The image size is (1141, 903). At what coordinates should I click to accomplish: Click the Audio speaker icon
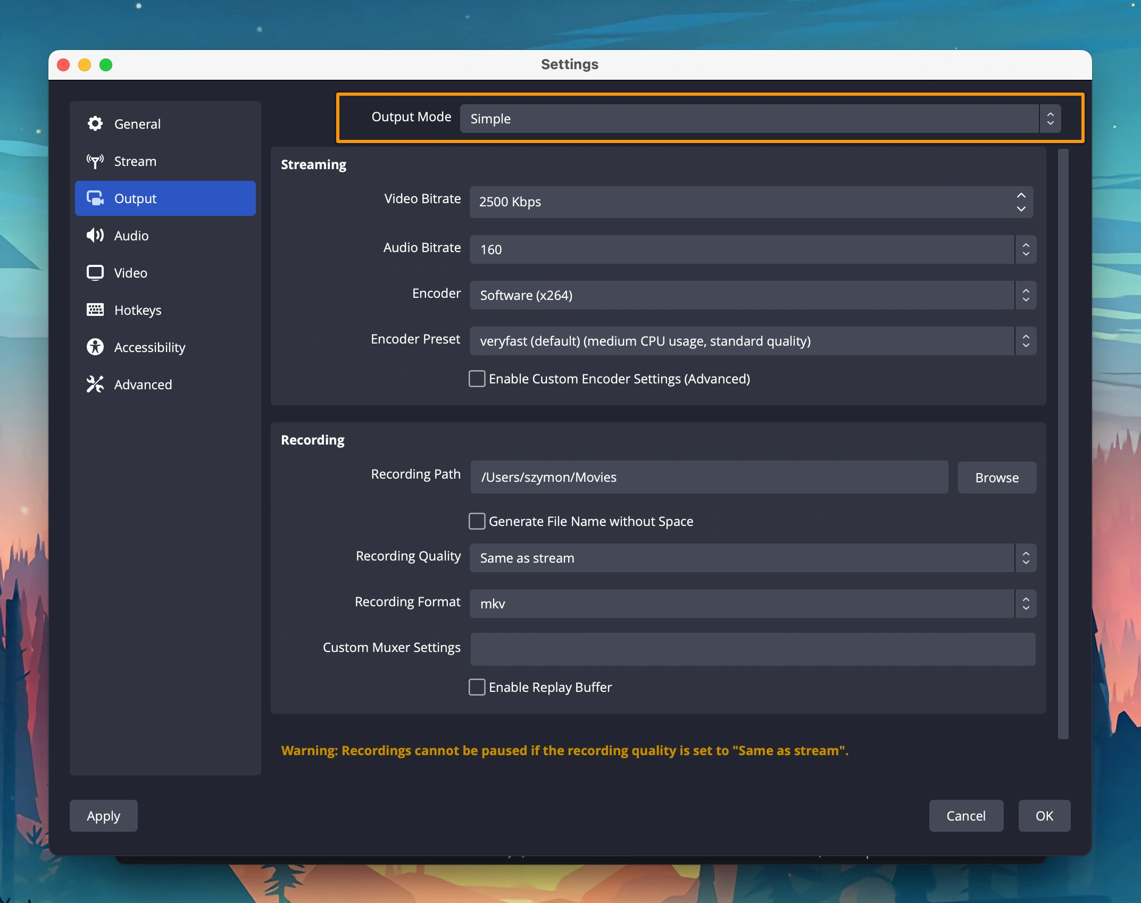[x=95, y=236]
